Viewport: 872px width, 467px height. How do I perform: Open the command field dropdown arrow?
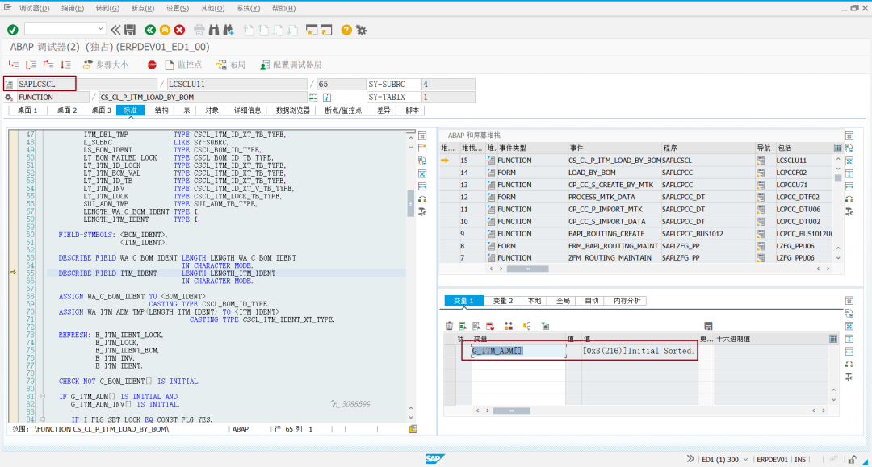100,28
